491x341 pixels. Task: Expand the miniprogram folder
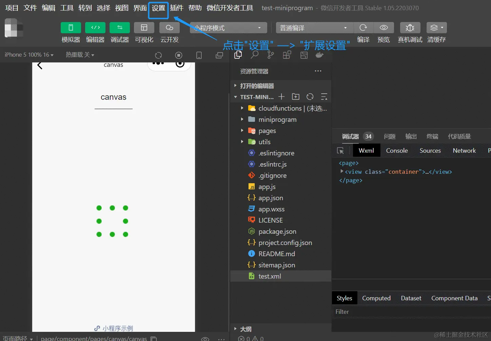(x=281, y=119)
